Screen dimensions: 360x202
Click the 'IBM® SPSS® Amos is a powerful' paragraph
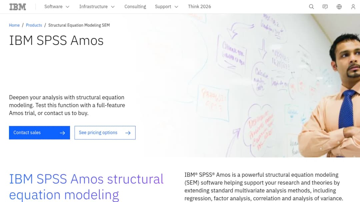(x=264, y=187)
